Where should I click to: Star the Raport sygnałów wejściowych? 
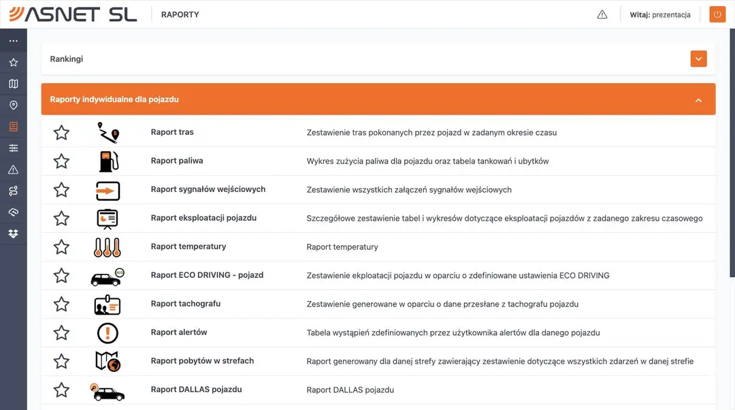pos(61,190)
